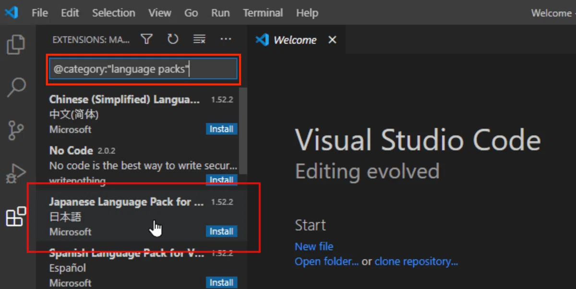Open the Extensions view icon
The image size is (576, 289).
(x=16, y=217)
